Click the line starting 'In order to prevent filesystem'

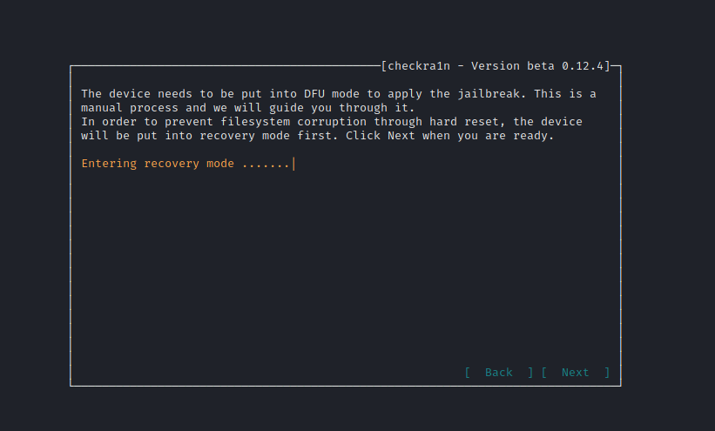[x=332, y=122]
